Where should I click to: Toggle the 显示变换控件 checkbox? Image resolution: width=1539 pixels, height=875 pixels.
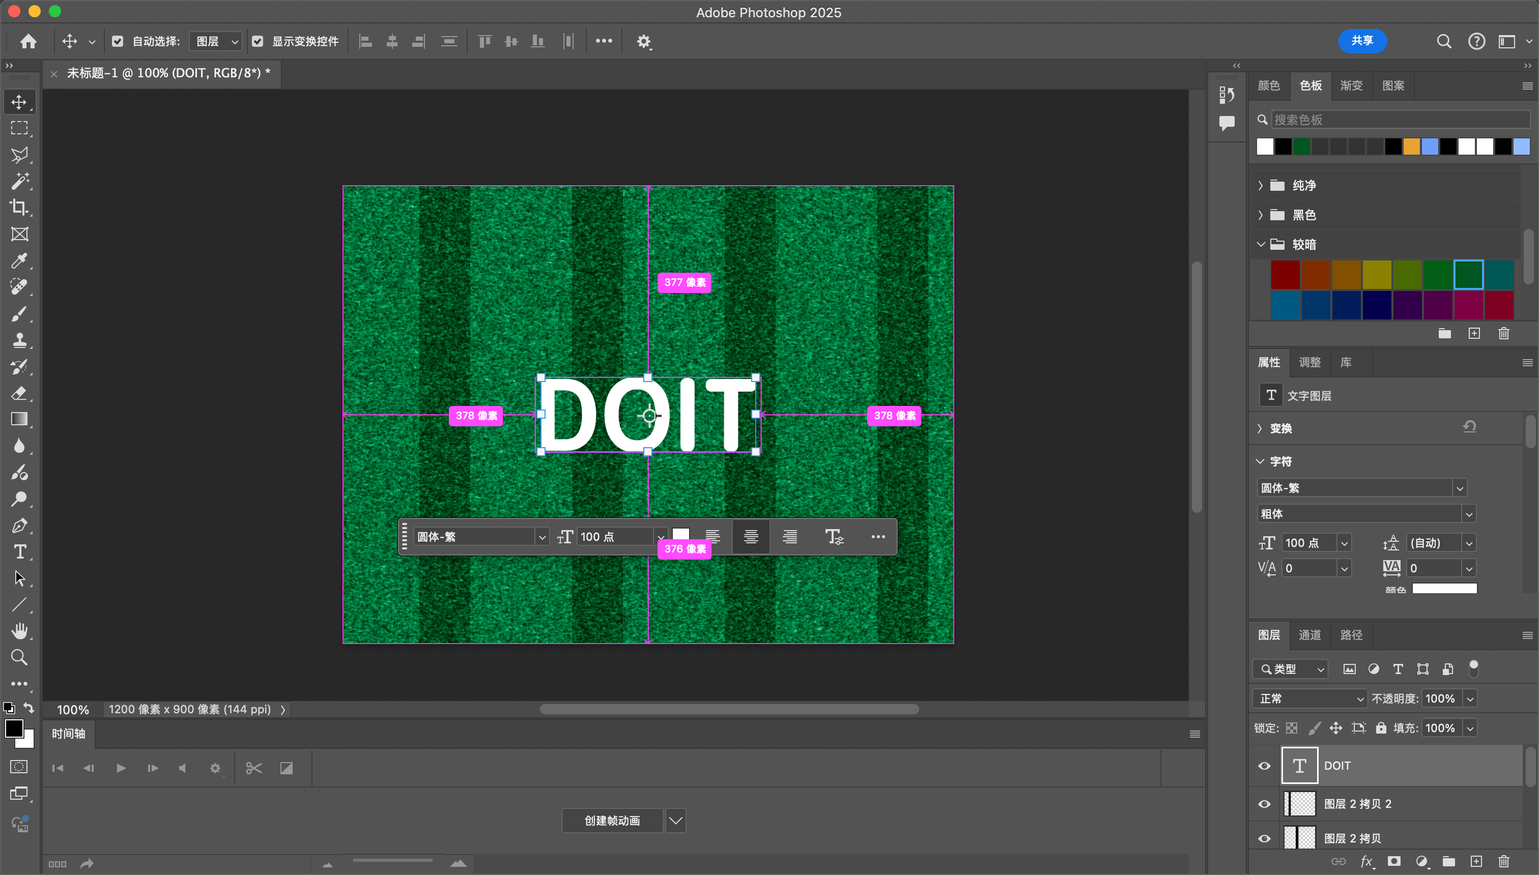click(x=258, y=42)
